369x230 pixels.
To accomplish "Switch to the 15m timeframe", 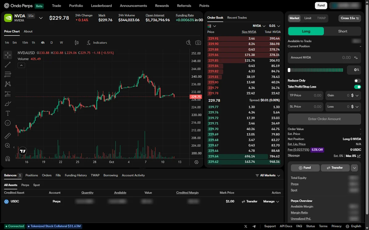I will (x=25, y=43).
